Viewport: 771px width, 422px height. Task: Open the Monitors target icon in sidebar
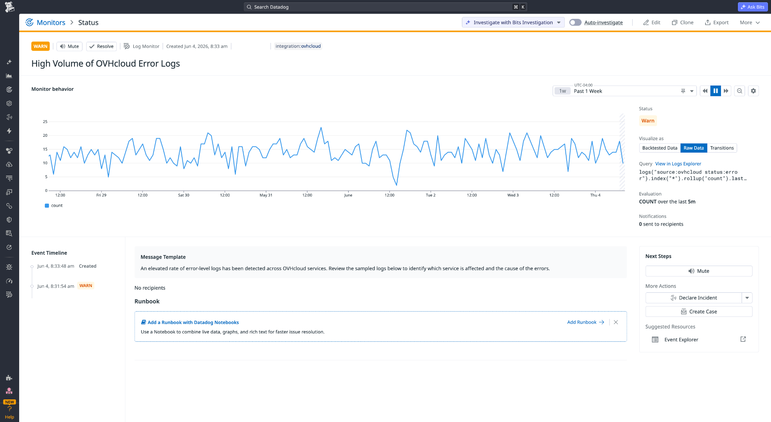(x=9, y=90)
